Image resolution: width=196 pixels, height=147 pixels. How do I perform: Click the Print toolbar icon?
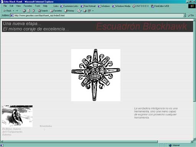click(85, 11)
